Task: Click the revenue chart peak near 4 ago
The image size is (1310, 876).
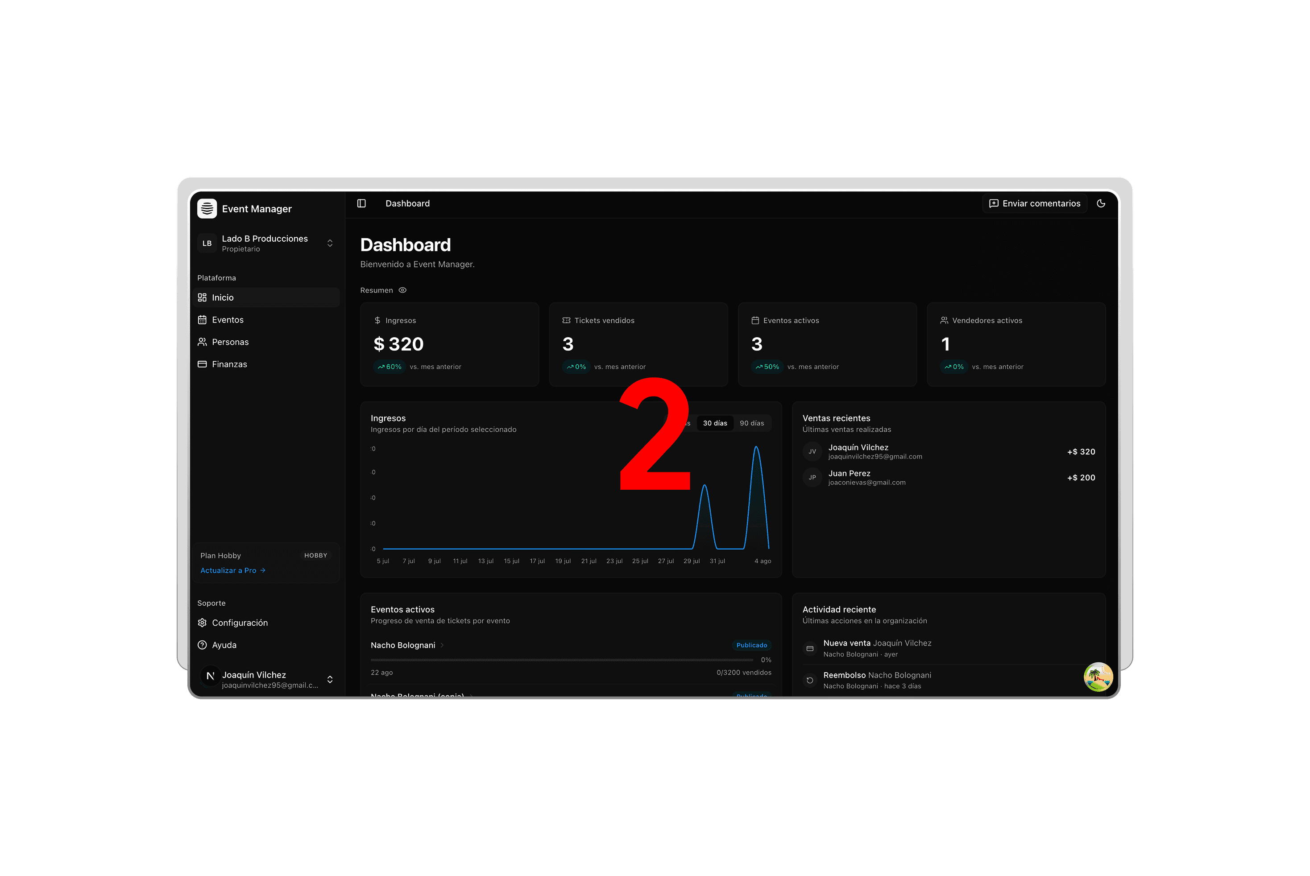Action: click(756, 447)
